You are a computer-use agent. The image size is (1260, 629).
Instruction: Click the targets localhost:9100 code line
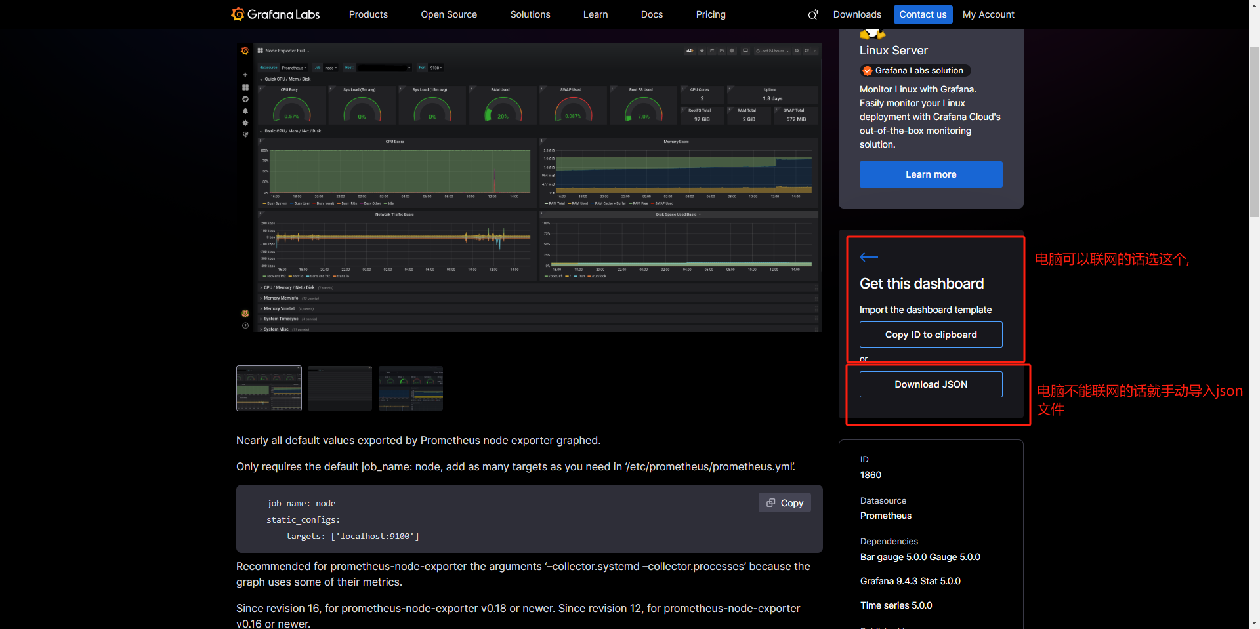tap(348, 537)
